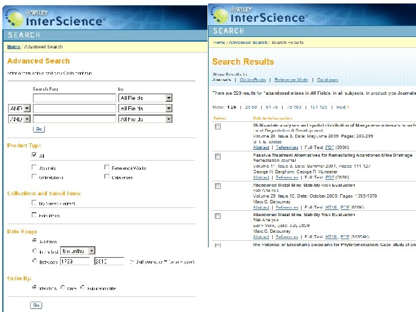The width and height of the screenshot is (416, 312).
Task: Enable the Journals product type checkbox
Action: (x=34, y=167)
